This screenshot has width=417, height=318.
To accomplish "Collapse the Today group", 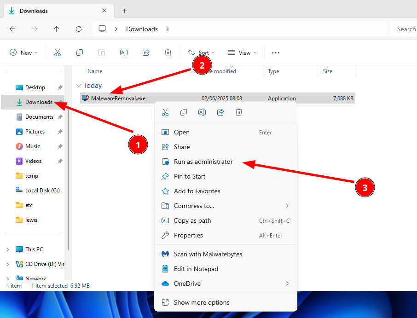I will [x=79, y=86].
